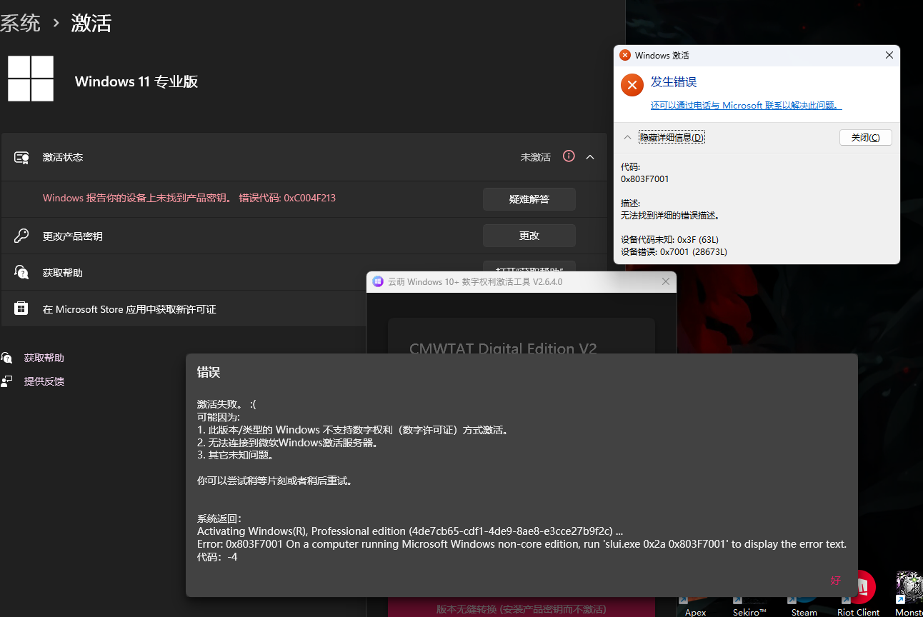This screenshot has height=617, width=923.
Task: Click the Microsoft Store icon for new license row
Action: (x=21, y=308)
